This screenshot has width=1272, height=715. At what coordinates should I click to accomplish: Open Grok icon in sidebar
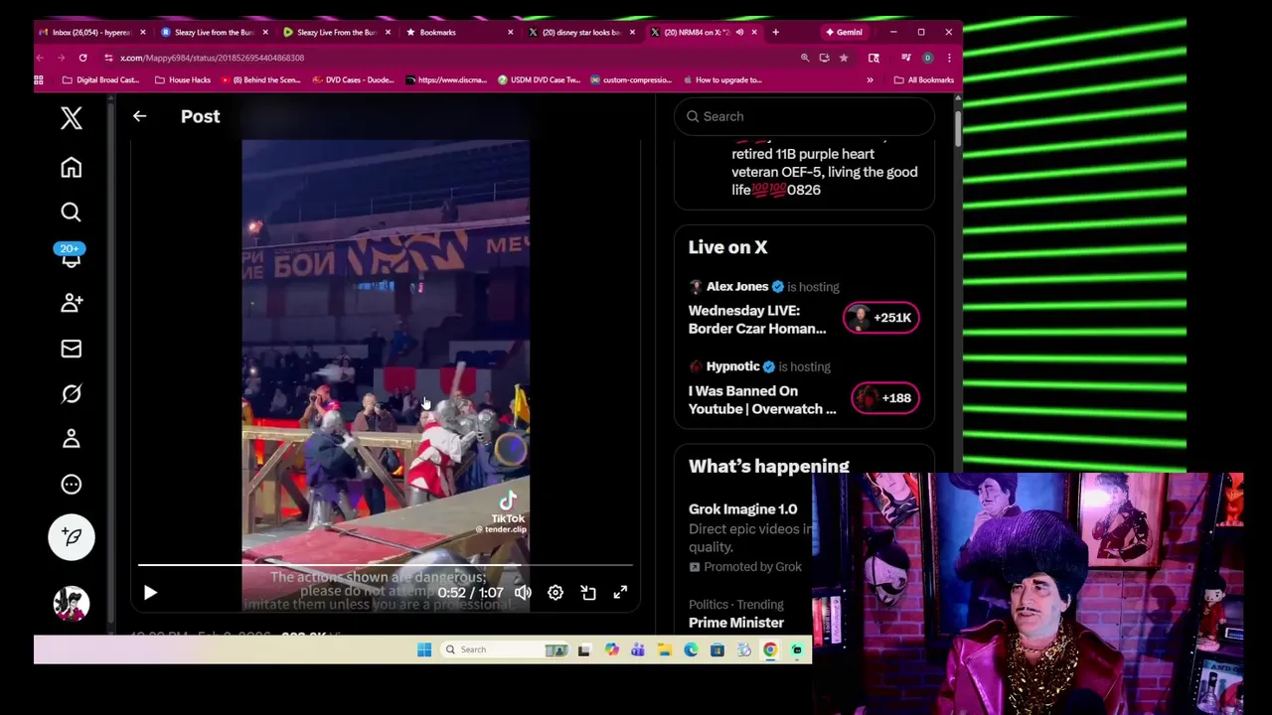[x=71, y=394]
